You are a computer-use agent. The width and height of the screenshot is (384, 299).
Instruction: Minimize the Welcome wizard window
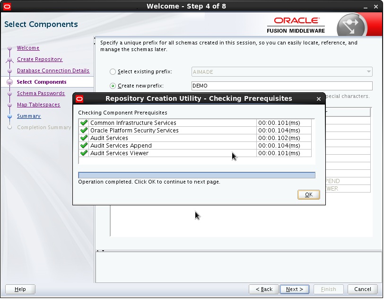[366, 7]
